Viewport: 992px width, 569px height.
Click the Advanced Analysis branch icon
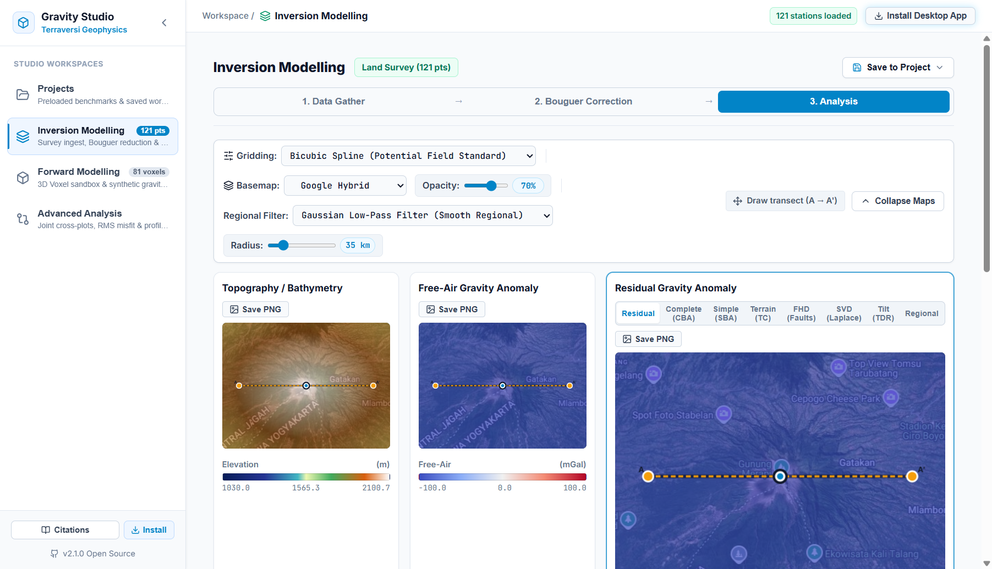click(23, 219)
